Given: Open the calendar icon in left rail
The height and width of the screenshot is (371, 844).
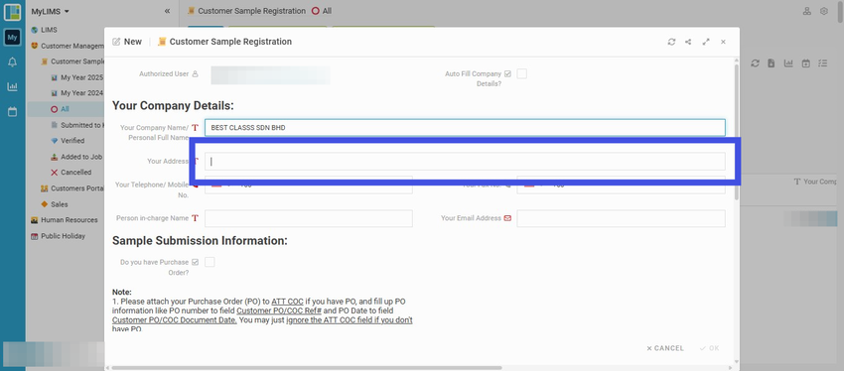Looking at the screenshot, I should coord(12,112).
